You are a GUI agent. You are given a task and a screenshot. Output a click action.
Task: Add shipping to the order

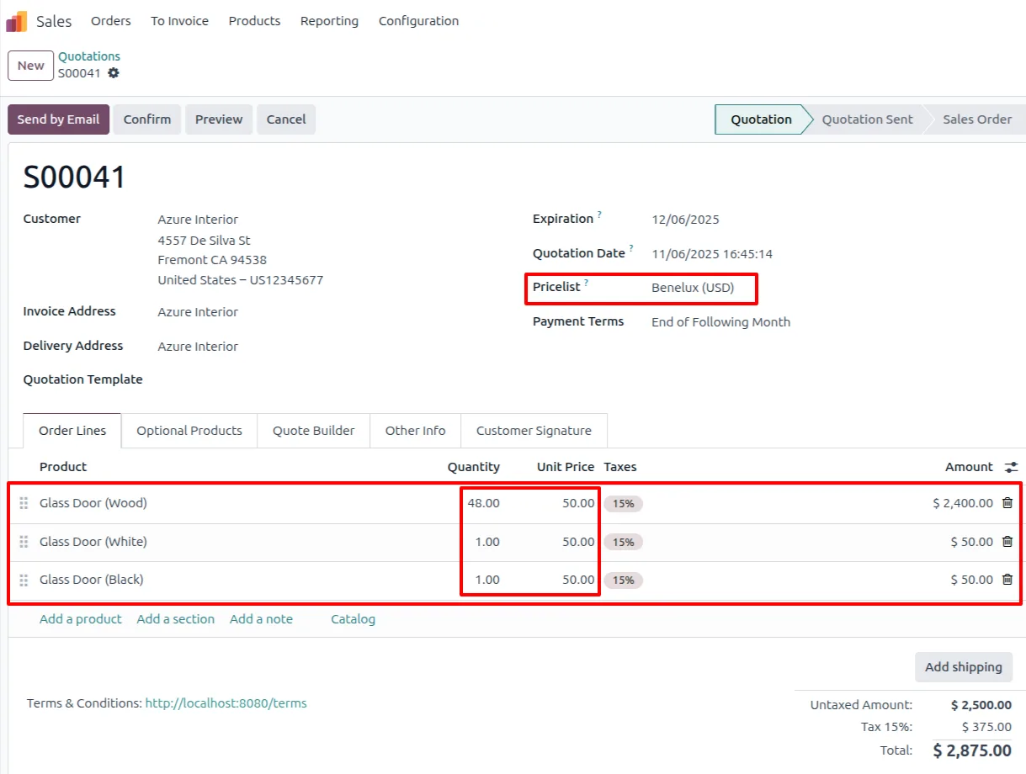(964, 667)
